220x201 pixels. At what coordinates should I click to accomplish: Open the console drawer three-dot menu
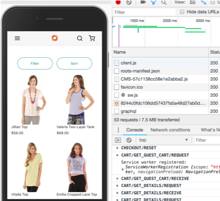click(x=118, y=130)
